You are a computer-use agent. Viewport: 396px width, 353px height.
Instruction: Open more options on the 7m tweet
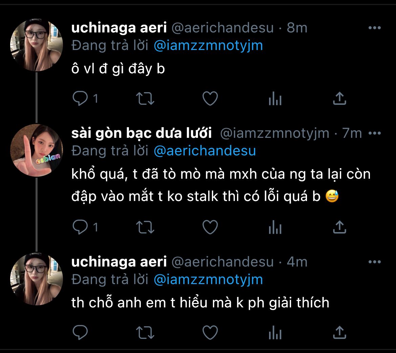click(374, 133)
